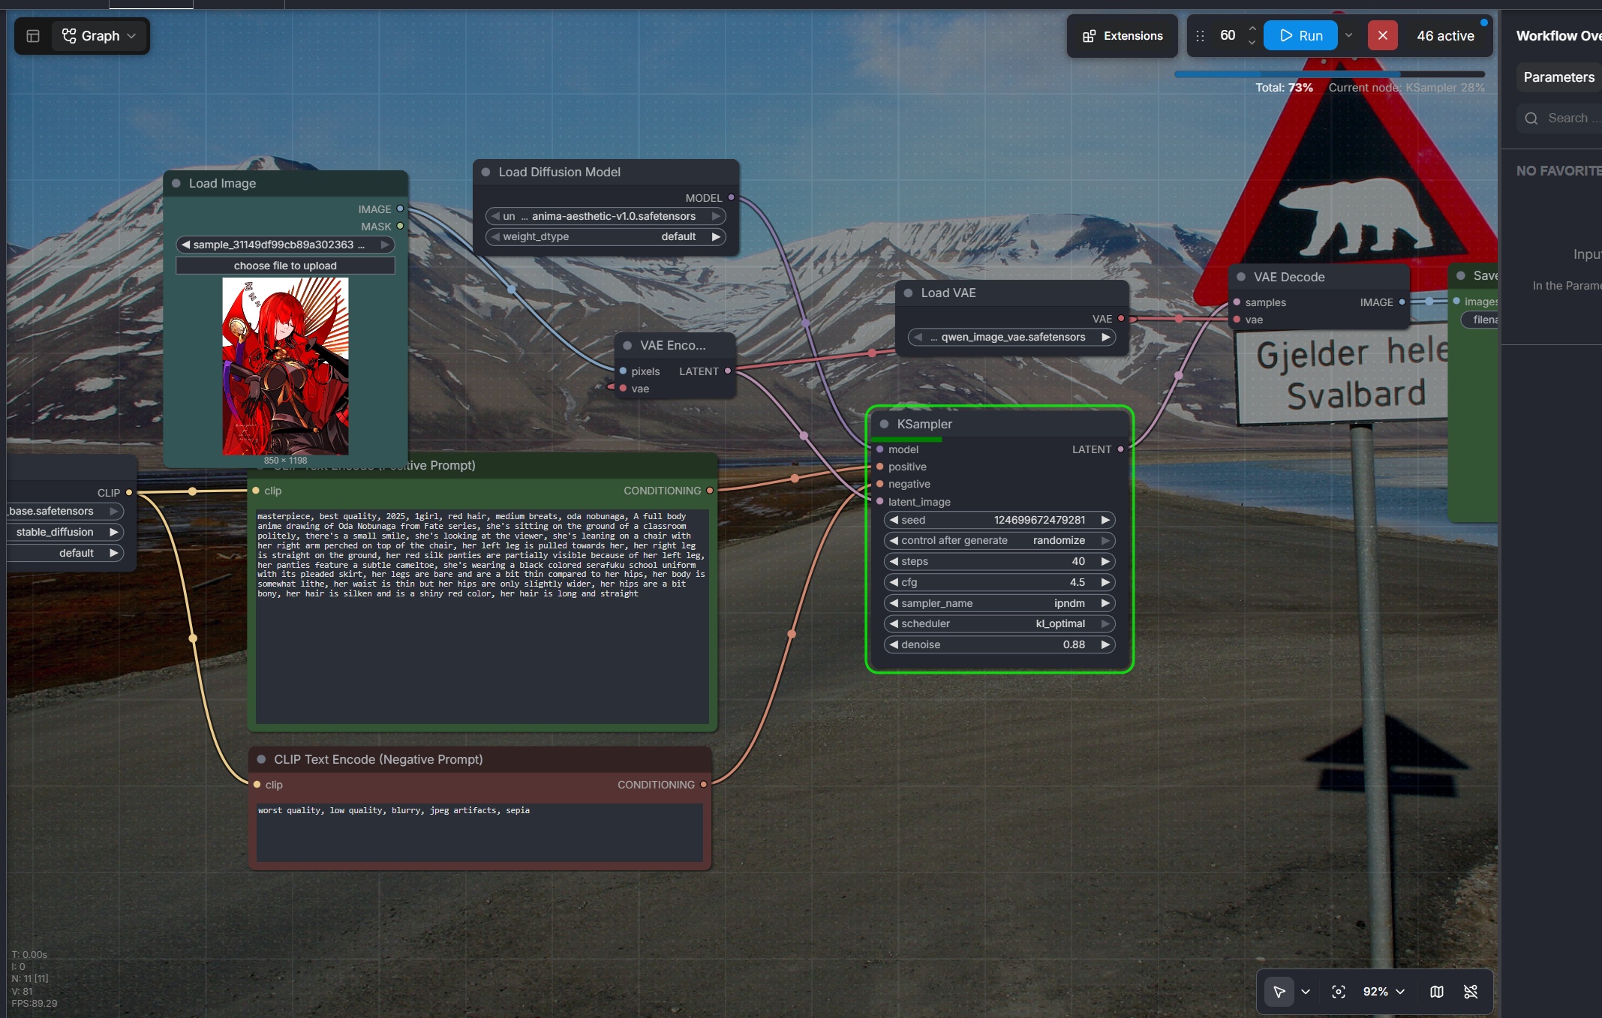Click the fit-view icon in canvas toolbar
This screenshot has width=1602, height=1018.
point(1339,992)
